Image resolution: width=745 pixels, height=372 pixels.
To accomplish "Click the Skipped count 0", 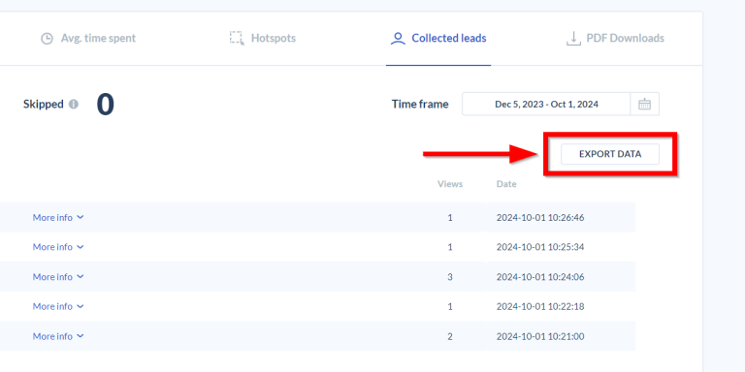I will [106, 105].
